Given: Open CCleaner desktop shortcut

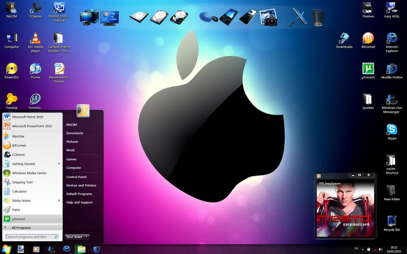Looking at the screenshot, I should point(35,10).
